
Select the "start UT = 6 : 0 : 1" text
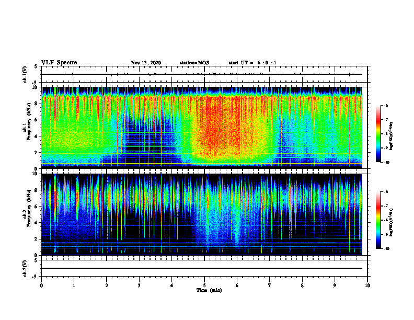pos(252,63)
